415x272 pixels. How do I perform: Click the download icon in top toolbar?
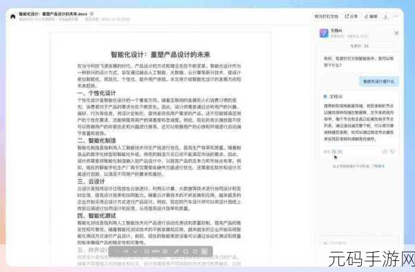386,17
